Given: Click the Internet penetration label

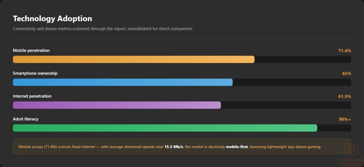Looking at the screenshot, I should (x=32, y=96).
